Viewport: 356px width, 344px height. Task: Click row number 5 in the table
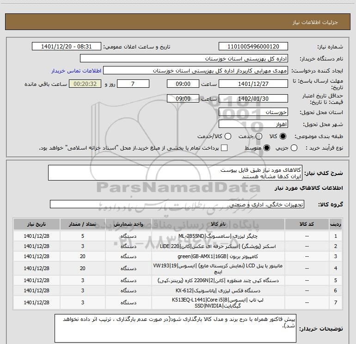coord(336,280)
